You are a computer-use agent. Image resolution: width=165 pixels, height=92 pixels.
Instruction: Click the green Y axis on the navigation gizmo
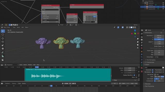[x=135, y=33]
